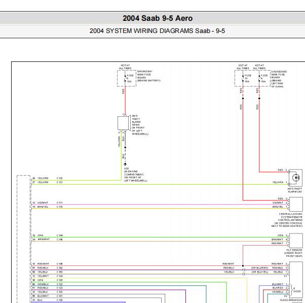The height and width of the screenshot is (303, 305).
Task: Click the 'K2' connector label
Action: pyautogui.click(x=285, y=296)
